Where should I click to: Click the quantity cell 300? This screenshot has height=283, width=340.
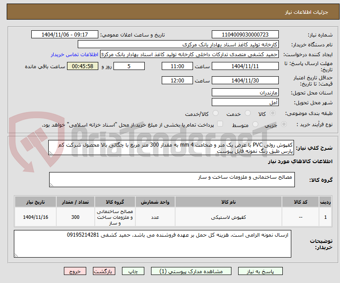pos(75,217)
